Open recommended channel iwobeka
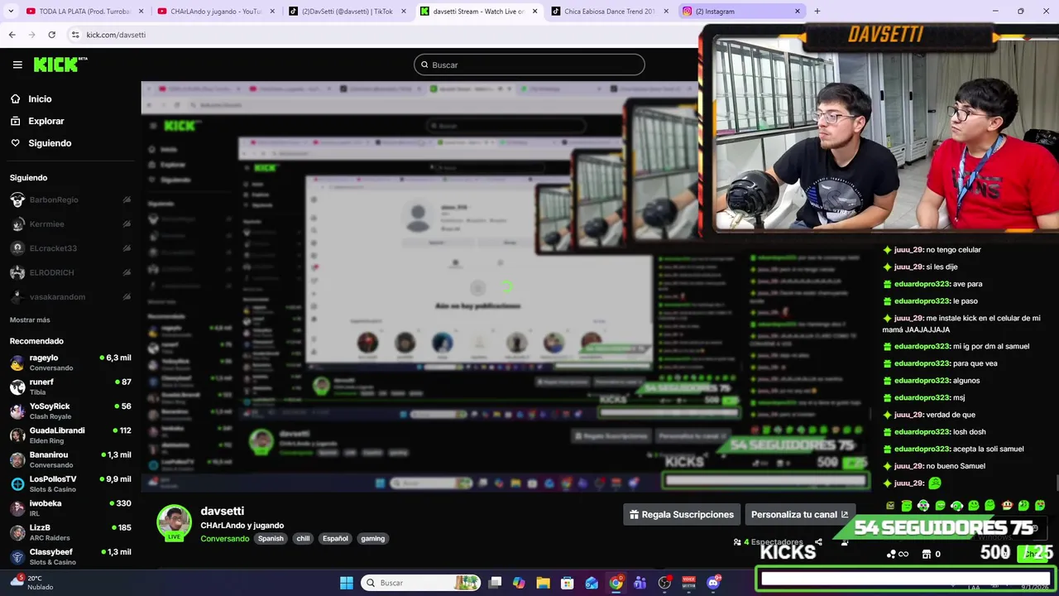 [70, 507]
